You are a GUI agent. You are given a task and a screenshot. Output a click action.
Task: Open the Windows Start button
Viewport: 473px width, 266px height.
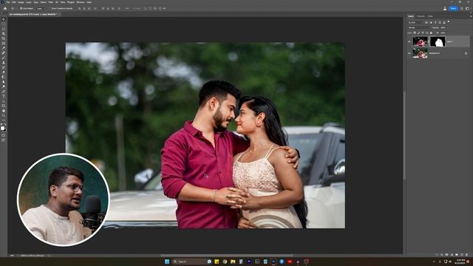(x=167, y=262)
